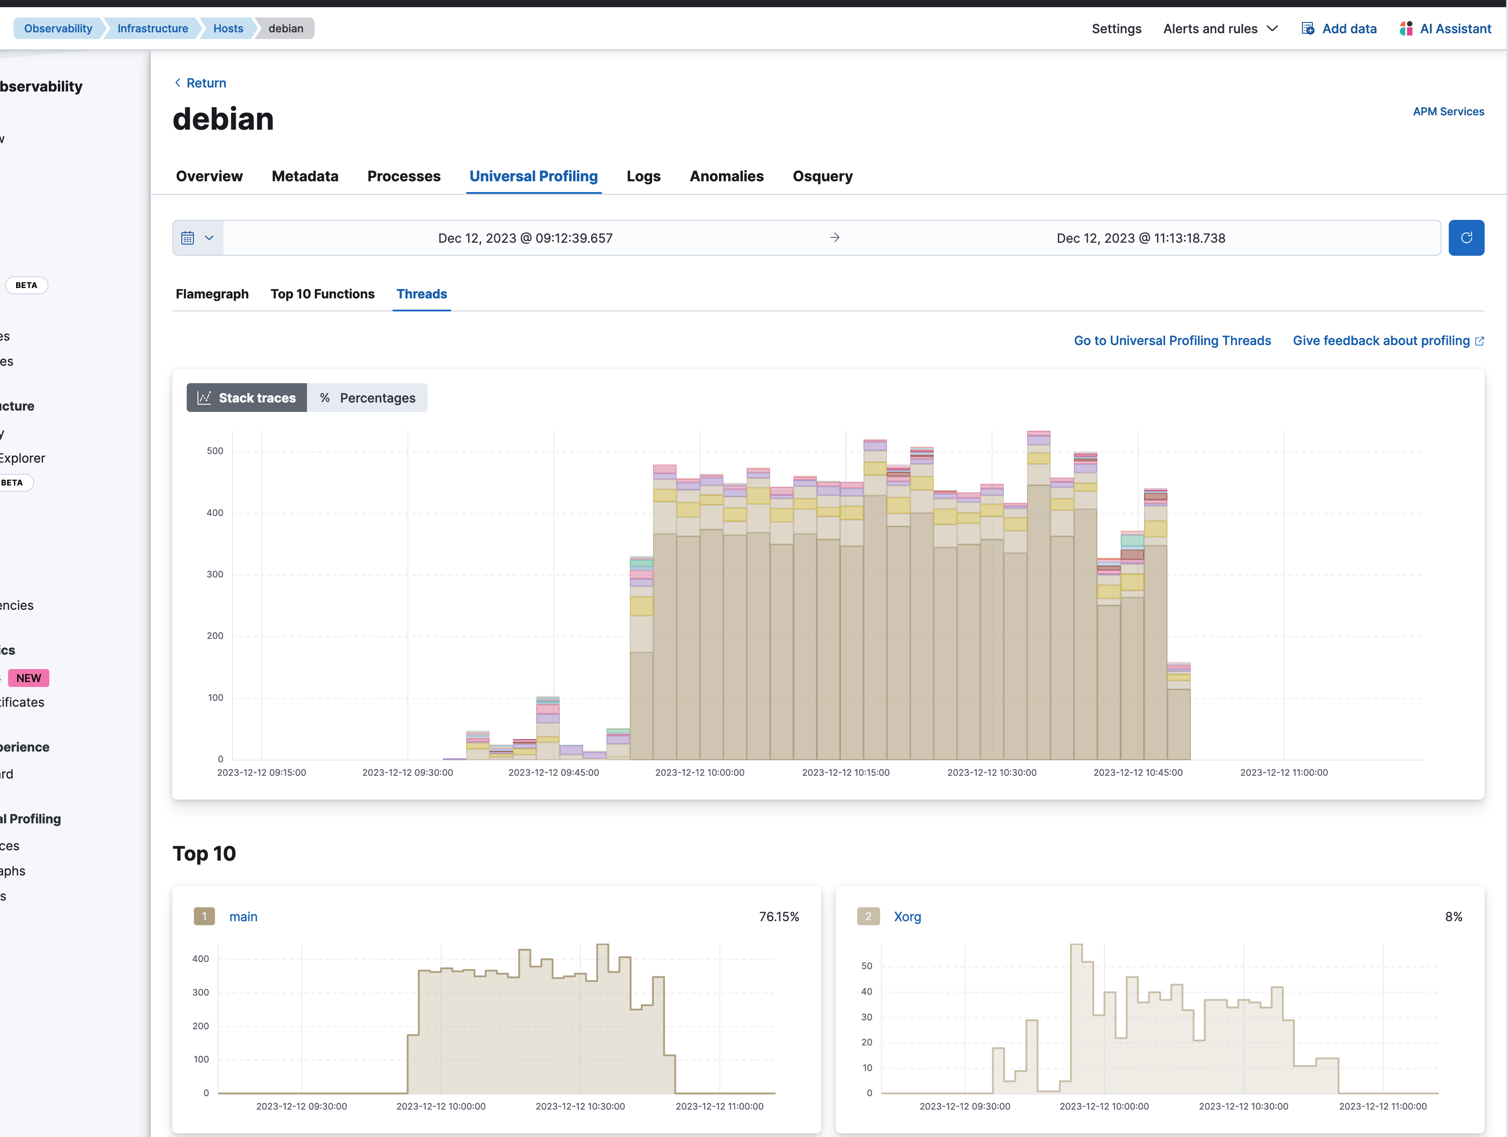Open the AI Assistant icon
The width and height of the screenshot is (1508, 1137).
(x=1406, y=29)
